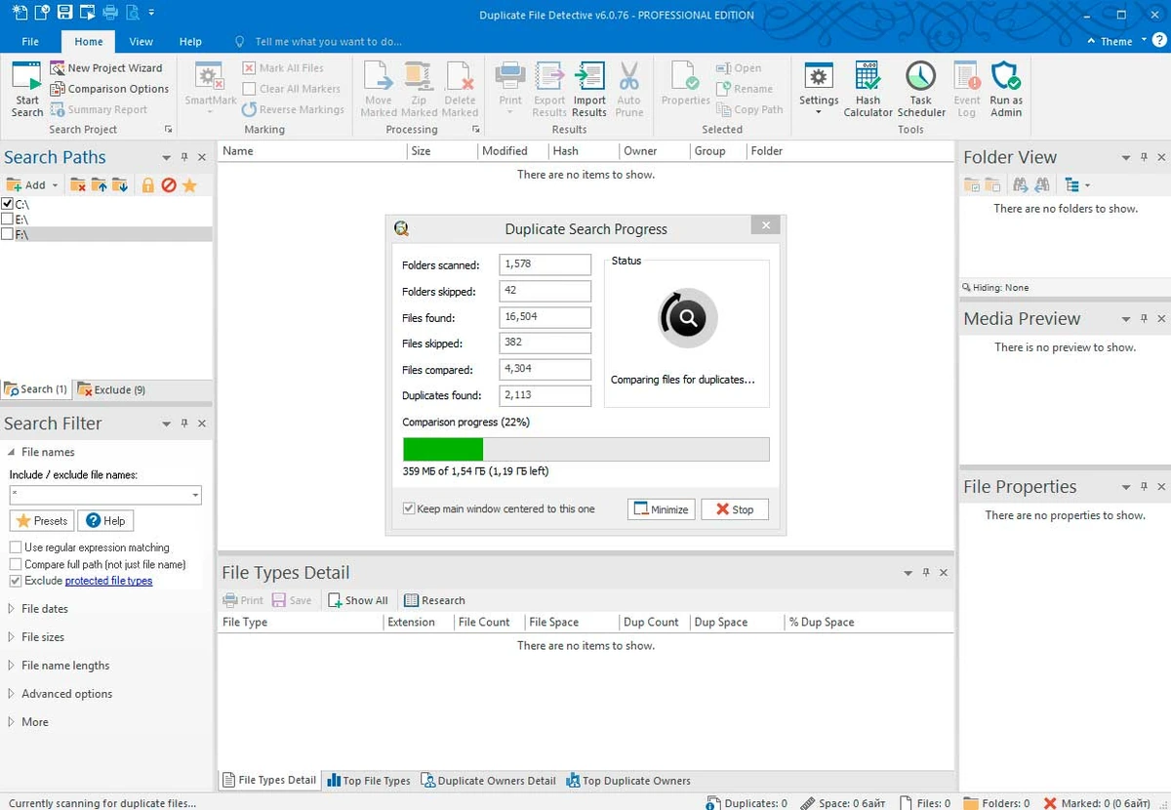Sort by the Dup Count column header
1171x810 pixels.
point(653,622)
